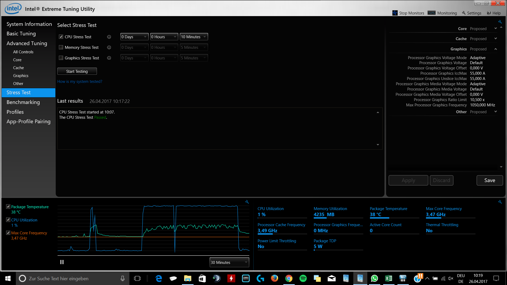The width and height of the screenshot is (507, 285).
Task: Enable the Memory Stress Test checkbox
Action: point(61,47)
